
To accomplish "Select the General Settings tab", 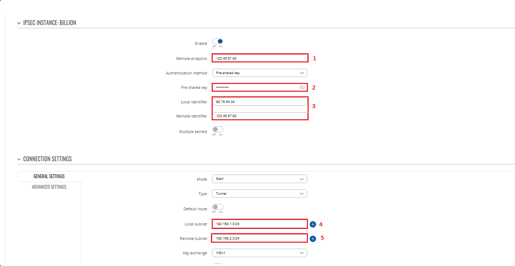I will pyautogui.click(x=49, y=176).
